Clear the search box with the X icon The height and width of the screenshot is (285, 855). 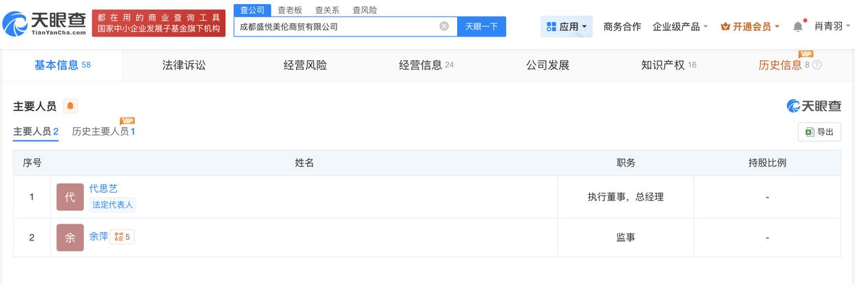point(444,26)
